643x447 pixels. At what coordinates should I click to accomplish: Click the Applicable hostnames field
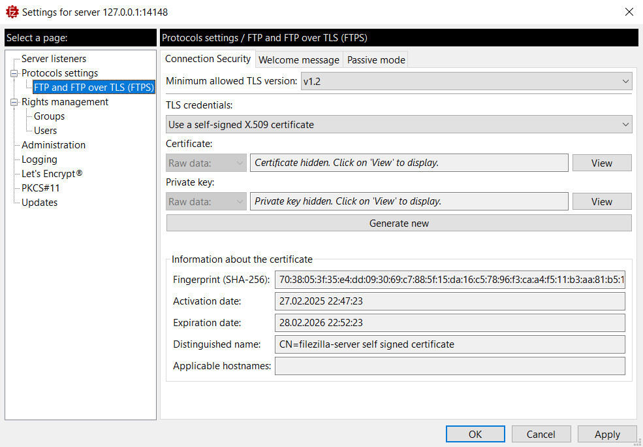[x=450, y=366]
